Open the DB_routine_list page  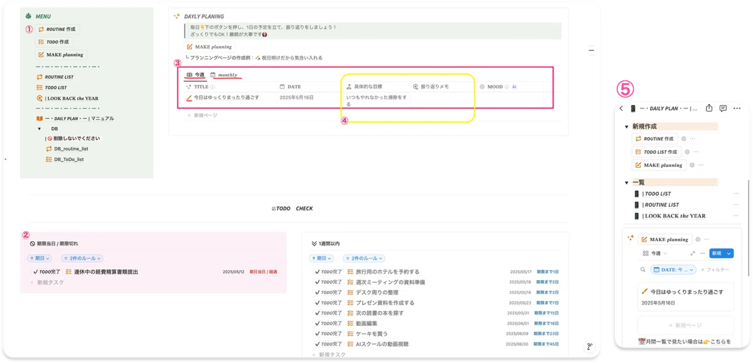click(x=67, y=149)
